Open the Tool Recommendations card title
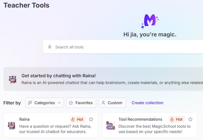The image size is (203, 140). [140, 119]
